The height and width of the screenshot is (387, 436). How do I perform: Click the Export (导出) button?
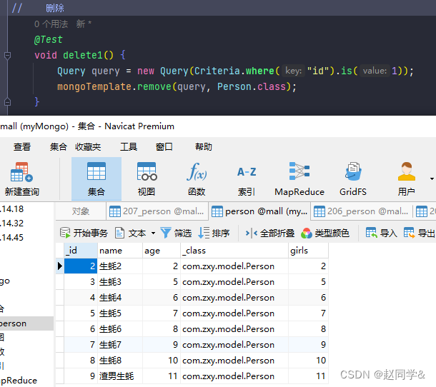(x=419, y=233)
